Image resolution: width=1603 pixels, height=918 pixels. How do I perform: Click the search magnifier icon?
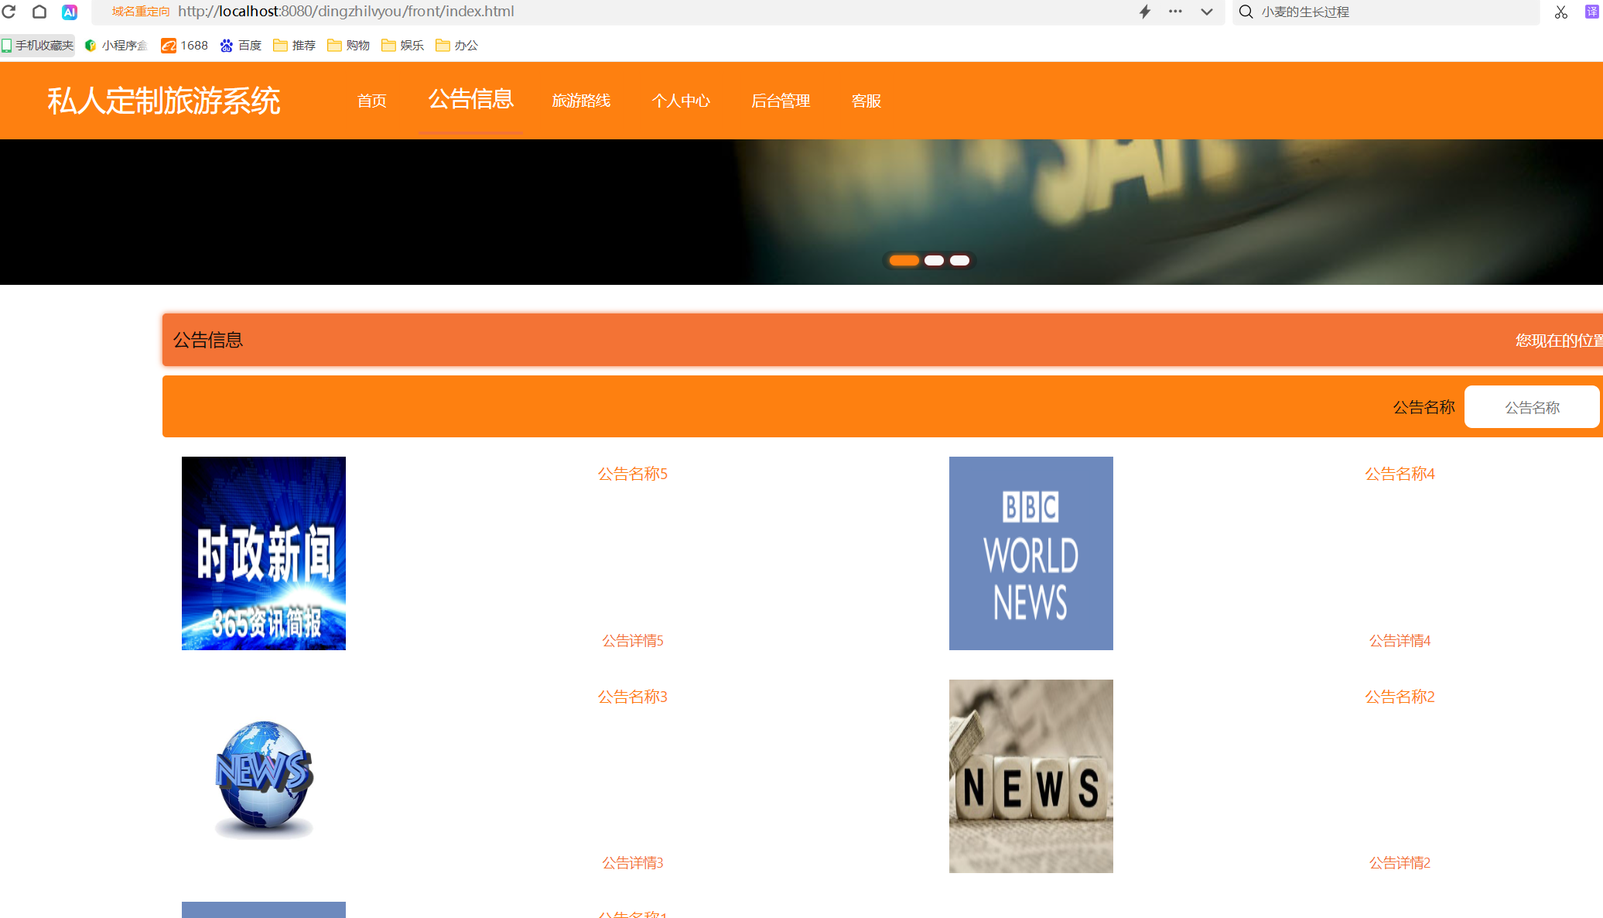[x=1246, y=12]
